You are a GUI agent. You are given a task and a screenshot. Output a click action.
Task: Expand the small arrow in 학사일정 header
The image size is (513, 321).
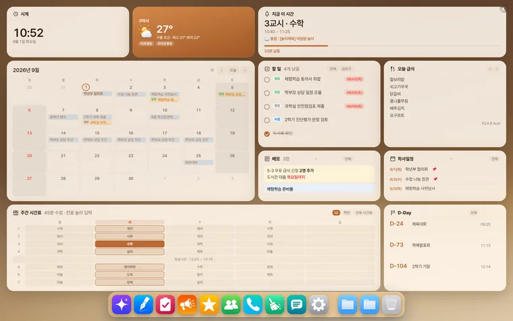tap(451, 159)
